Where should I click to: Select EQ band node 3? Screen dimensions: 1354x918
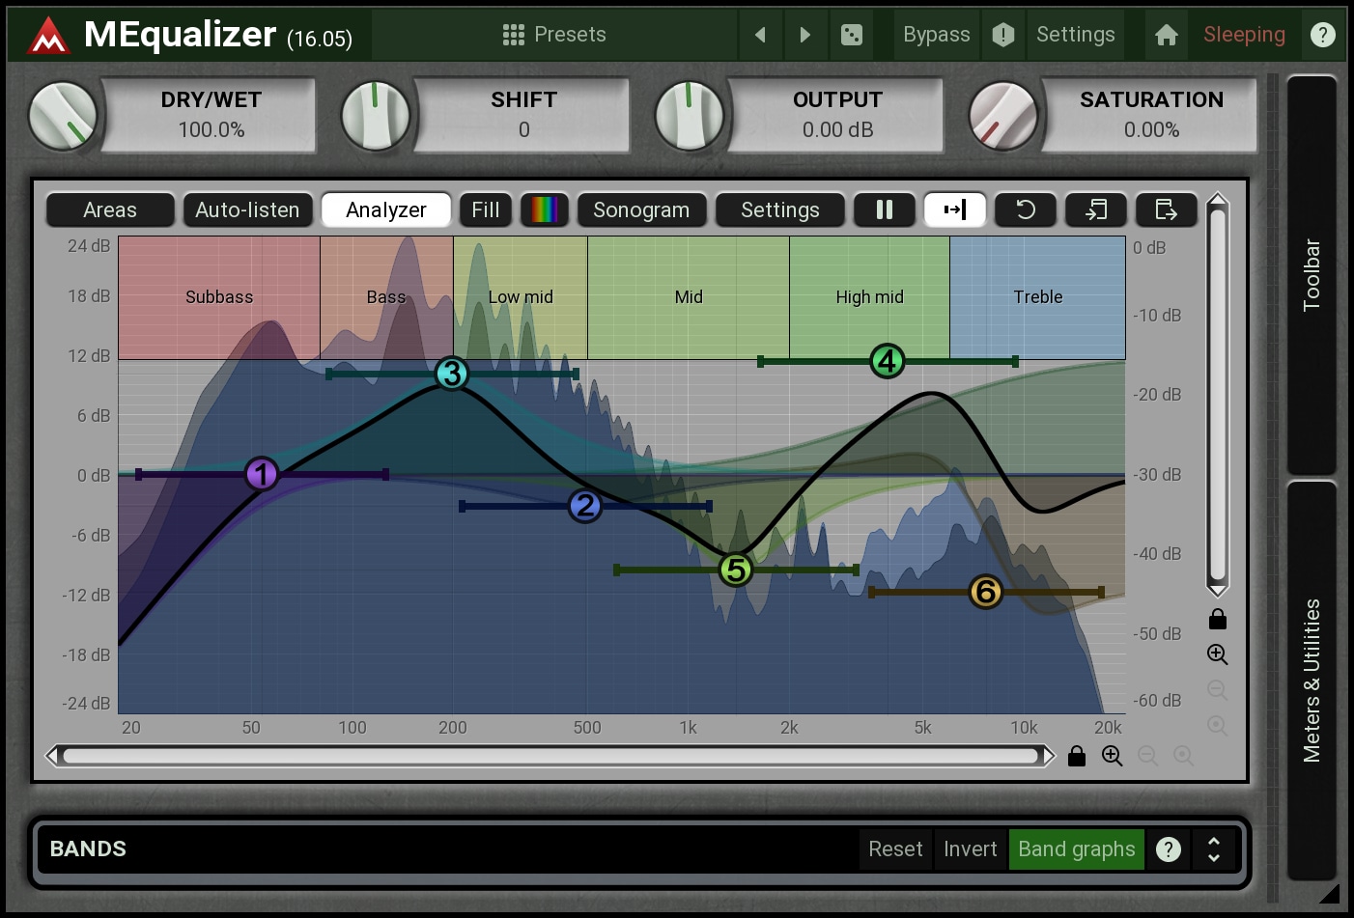pos(452,374)
